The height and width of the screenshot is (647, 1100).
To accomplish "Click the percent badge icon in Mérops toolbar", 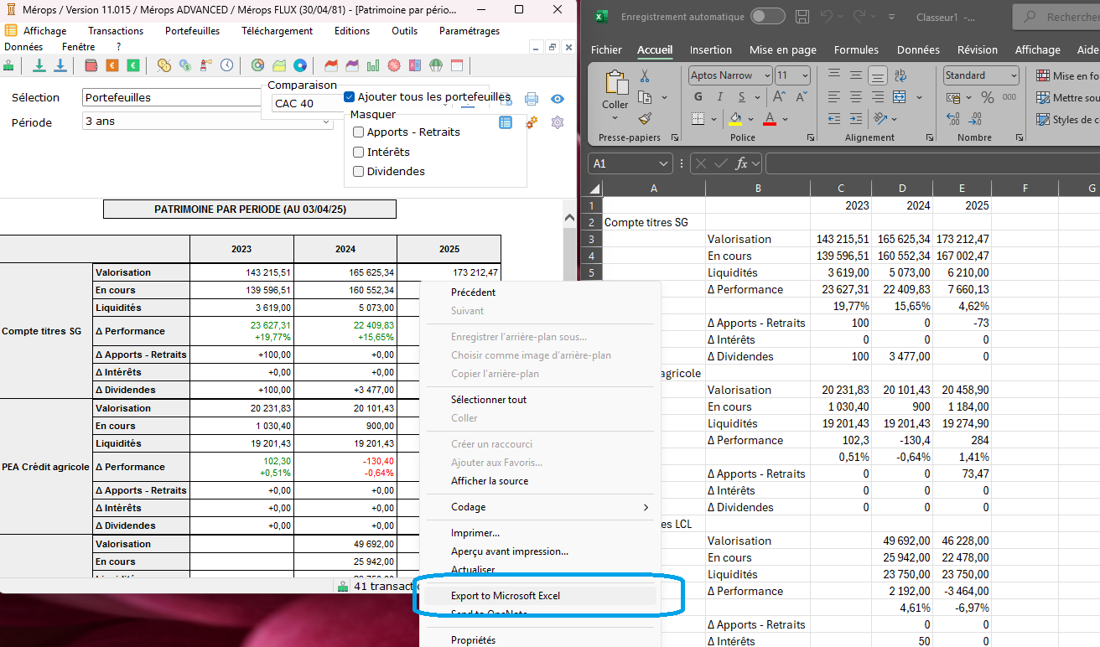I will pyautogui.click(x=393, y=65).
